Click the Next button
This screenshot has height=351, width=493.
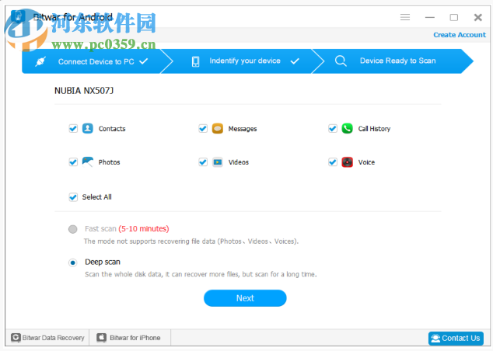(x=245, y=298)
